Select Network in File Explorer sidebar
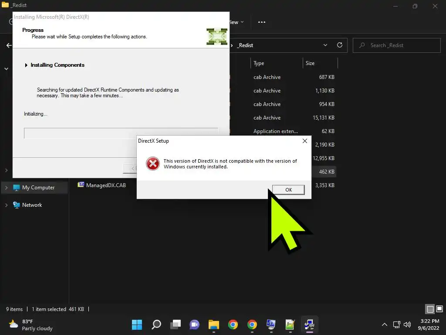This screenshot has width=446, height=335. [32, 205]
